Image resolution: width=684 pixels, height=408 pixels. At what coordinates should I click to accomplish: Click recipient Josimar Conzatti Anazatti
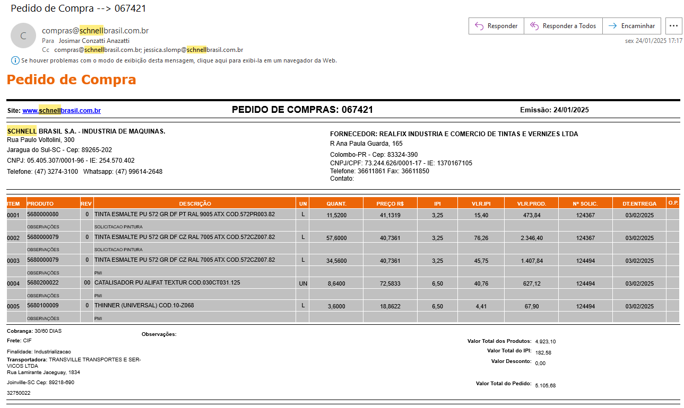tap(94, 40)
